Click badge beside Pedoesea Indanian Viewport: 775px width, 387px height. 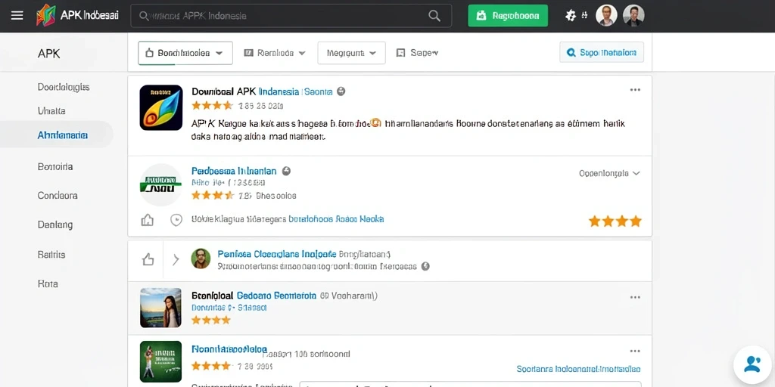(285, 171)
